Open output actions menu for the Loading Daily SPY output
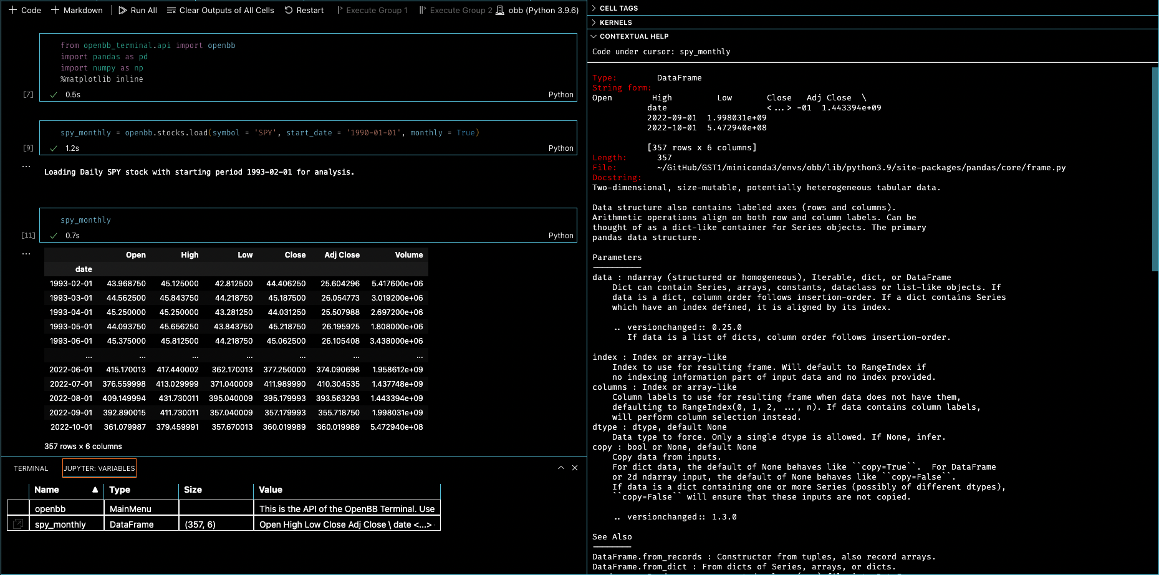 [x=26, y=167]
